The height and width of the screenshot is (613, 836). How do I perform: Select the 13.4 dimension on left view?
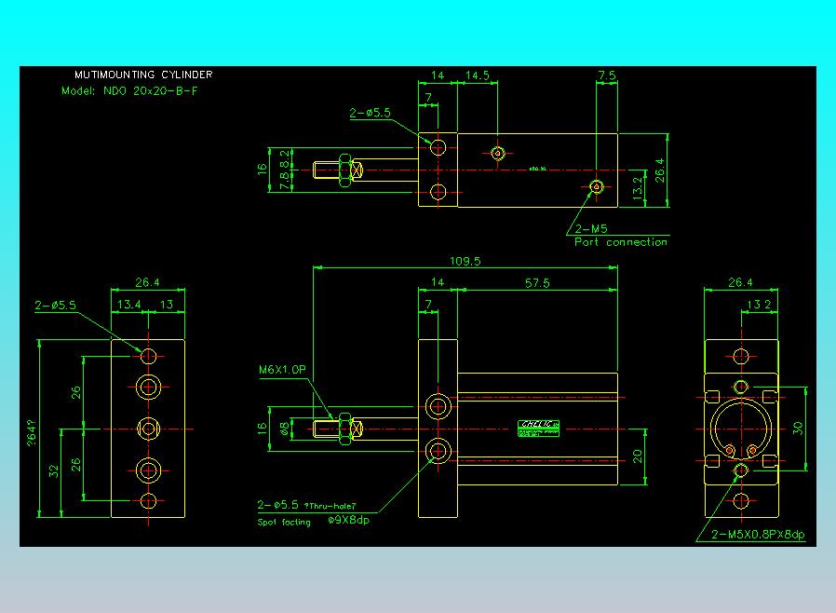128,304
